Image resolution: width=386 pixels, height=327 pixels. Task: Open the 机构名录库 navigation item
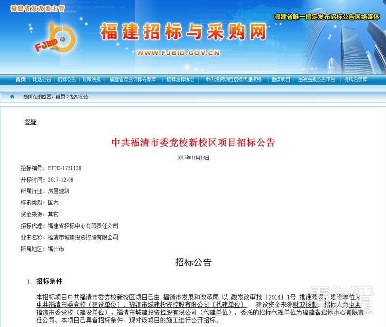pos(356,79)
